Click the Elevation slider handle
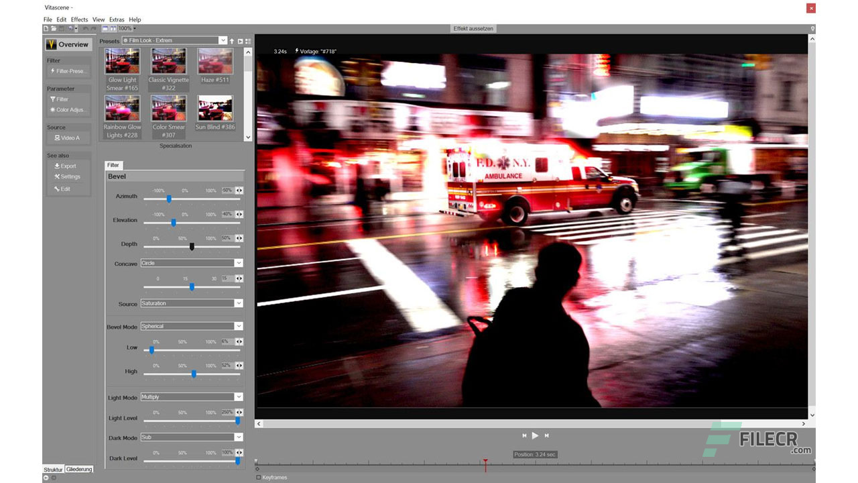The width and height of the screenshot is (858, 483). click(x=174, y=223)
